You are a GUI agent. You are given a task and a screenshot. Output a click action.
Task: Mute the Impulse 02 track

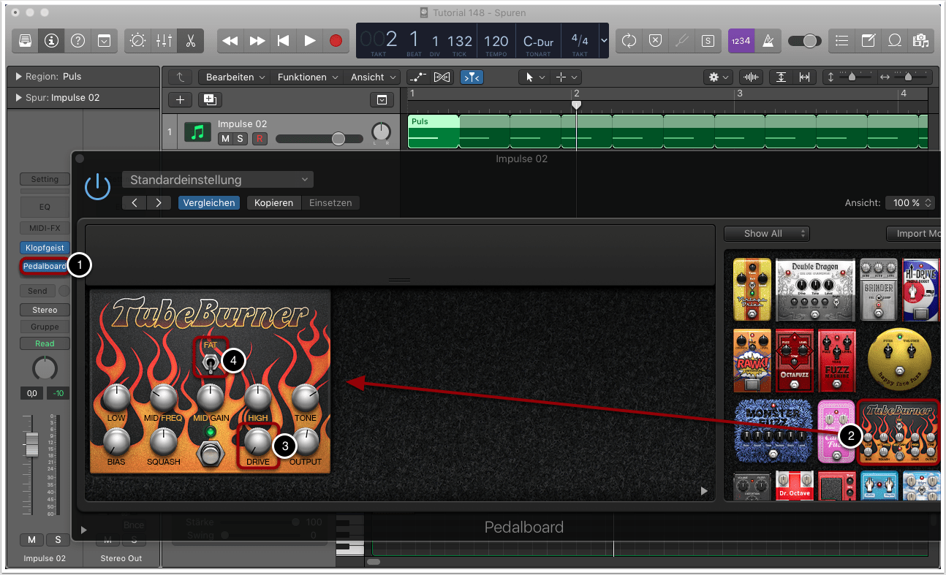[225, 139]
